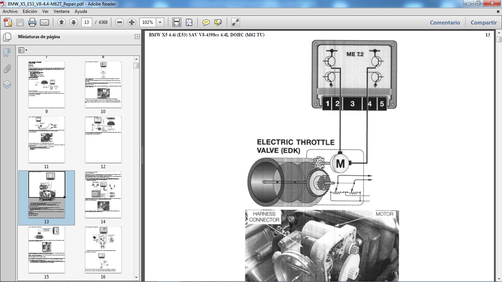Select the page 10 thumbnail
The height and width of the screenshot is (282, 502).
click(103, 85)
